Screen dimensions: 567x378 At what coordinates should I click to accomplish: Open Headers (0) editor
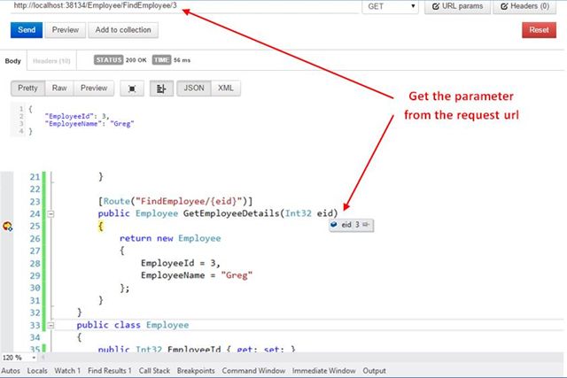[524, 6]
